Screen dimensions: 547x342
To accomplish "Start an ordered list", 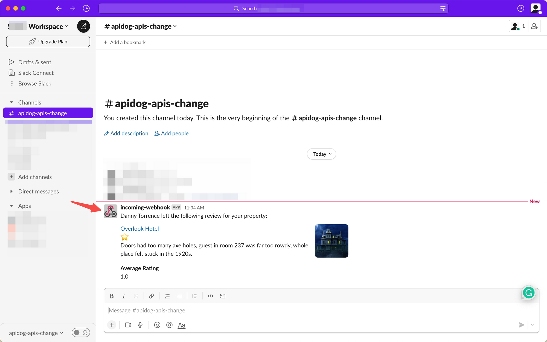I will [x=167, y=296].
